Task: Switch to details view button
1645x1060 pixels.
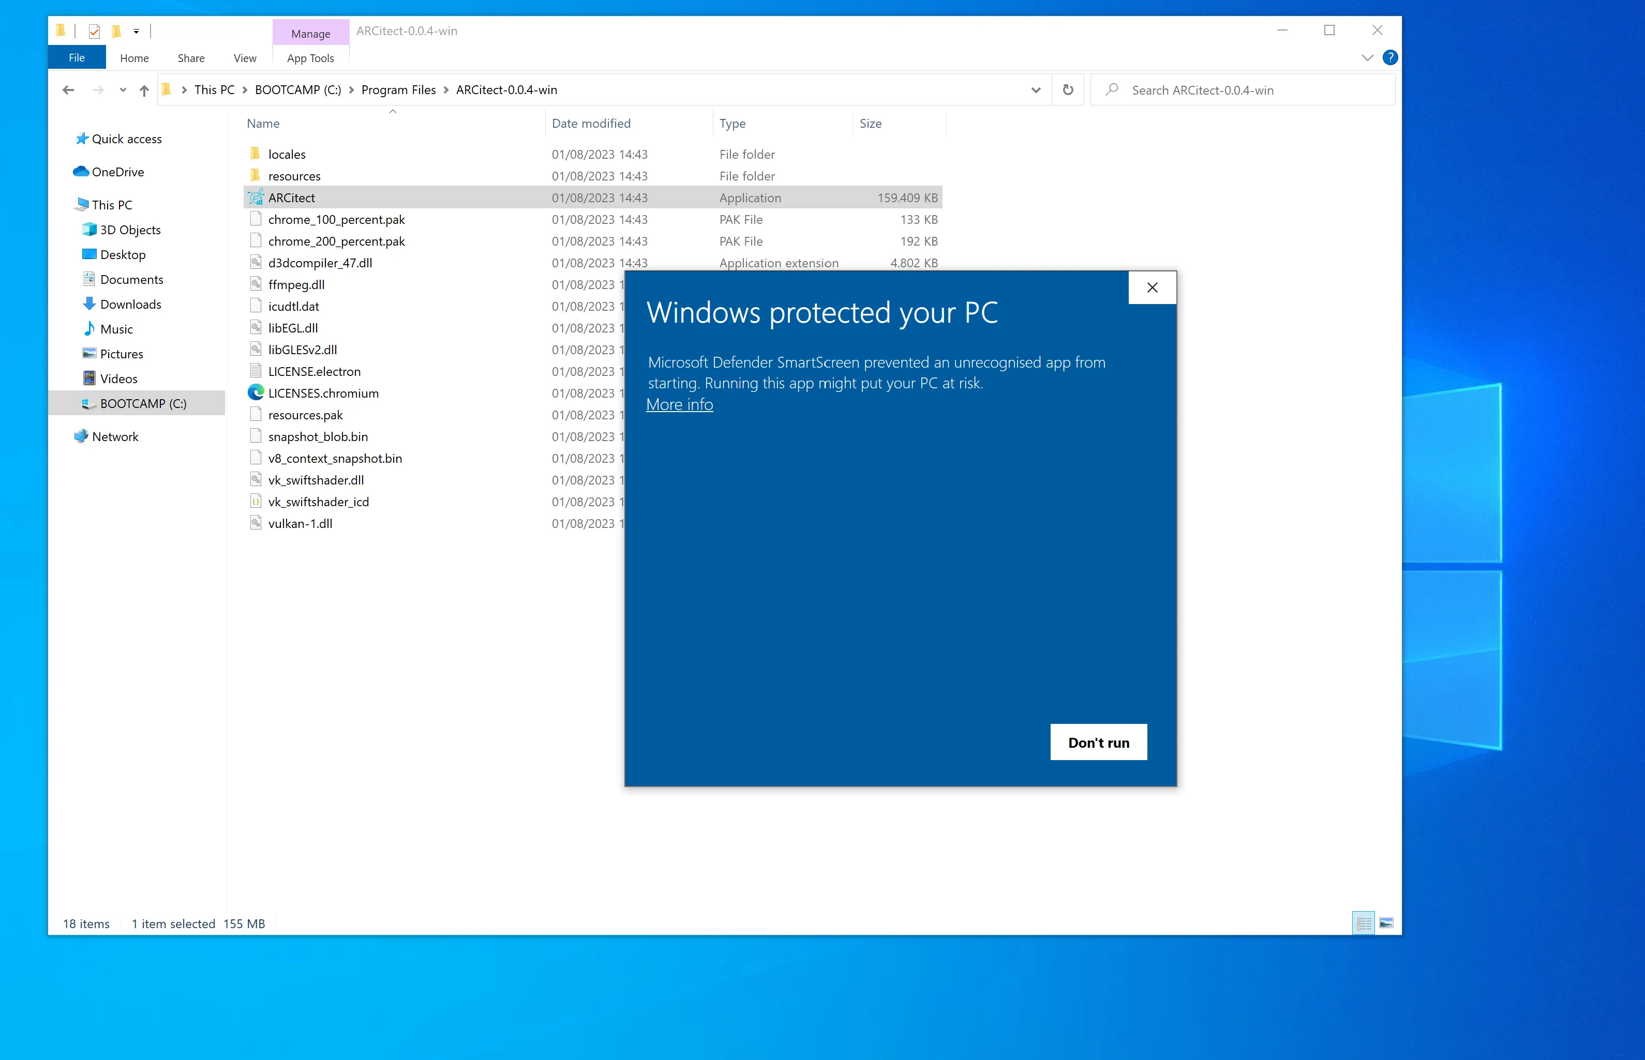Action: pos(1364,923)
